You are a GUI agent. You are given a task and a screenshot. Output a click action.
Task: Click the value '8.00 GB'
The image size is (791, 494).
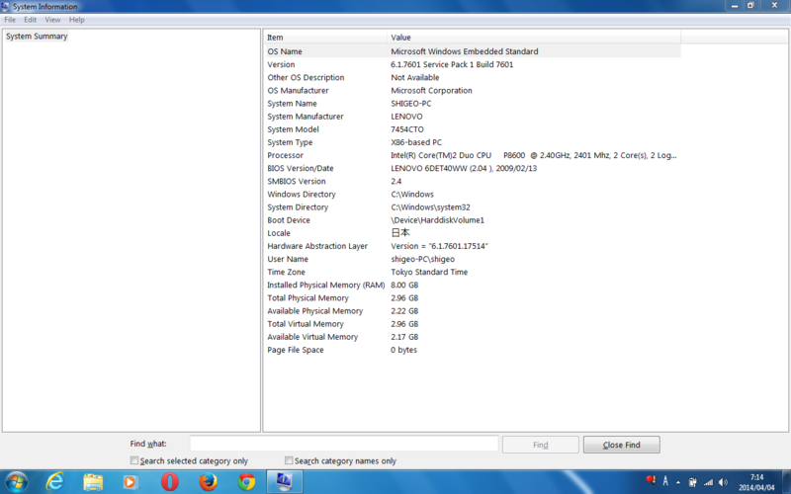pos(404,286)
